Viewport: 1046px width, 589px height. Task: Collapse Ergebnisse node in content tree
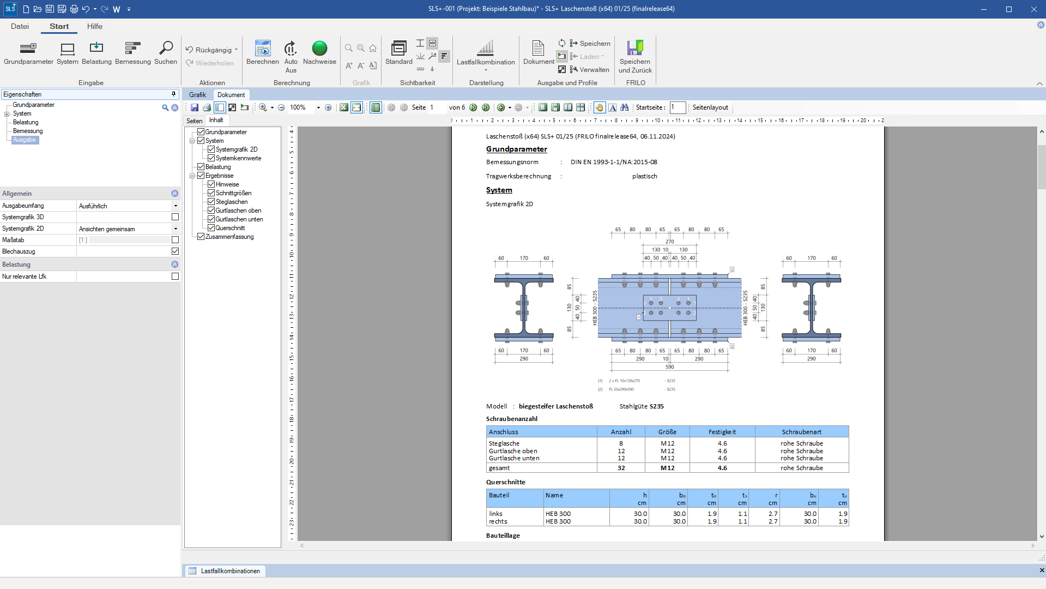pyautogui.click(x=192, y=176)
